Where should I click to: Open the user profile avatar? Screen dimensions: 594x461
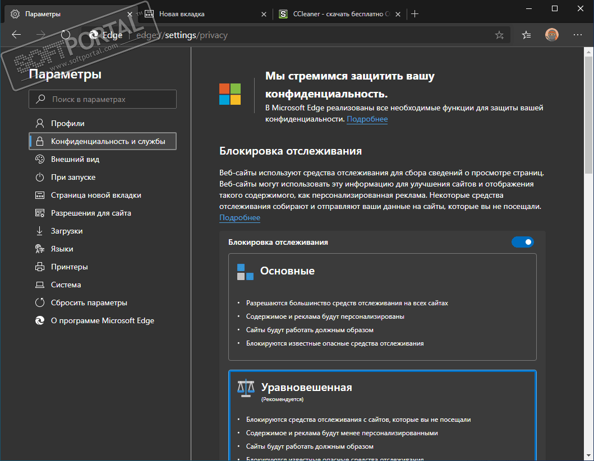pos(552,35)
